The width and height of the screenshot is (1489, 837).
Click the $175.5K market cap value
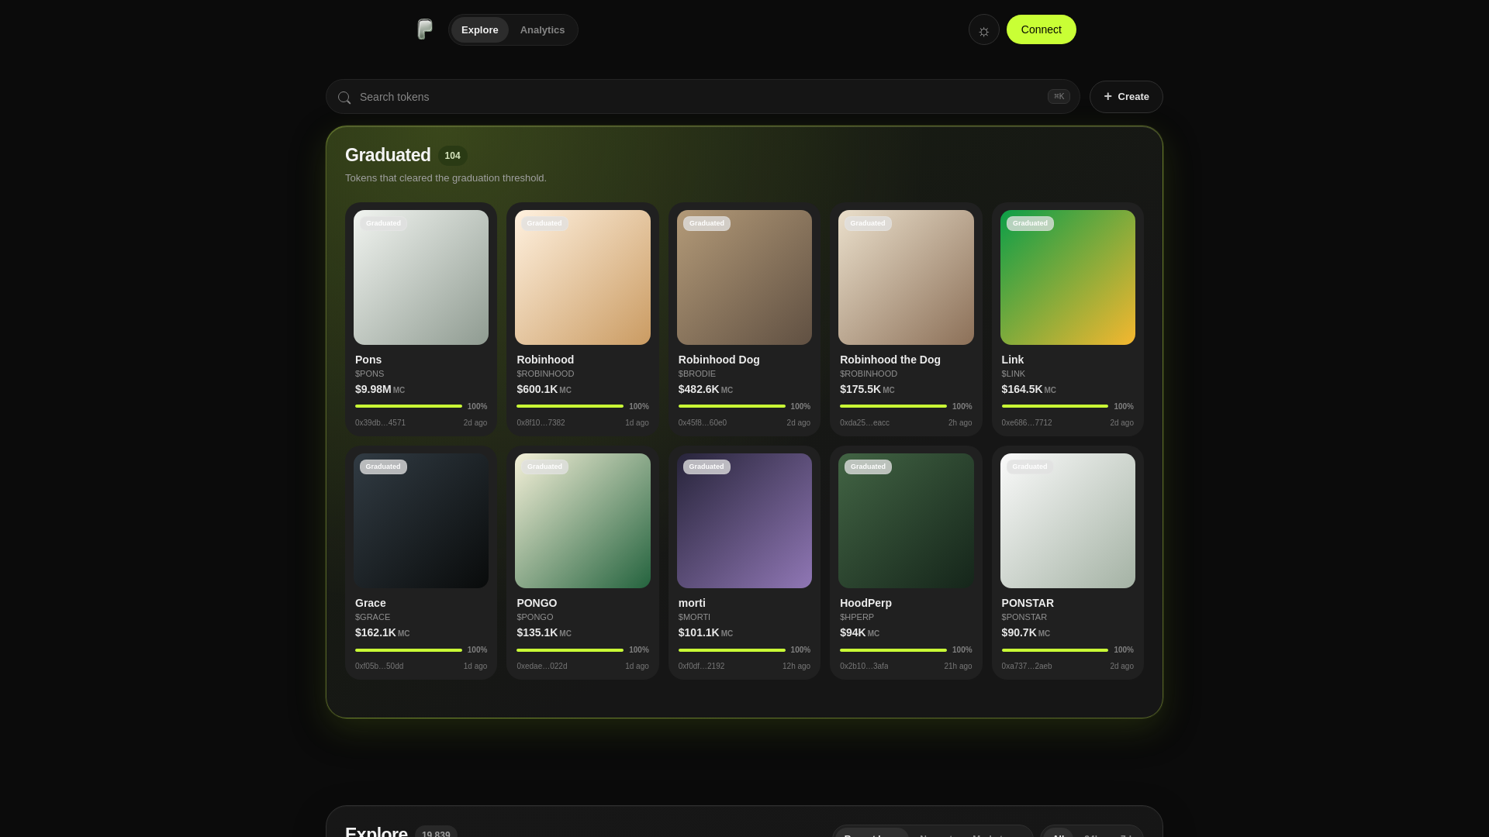pyautogui.click(x=861, y=389)
